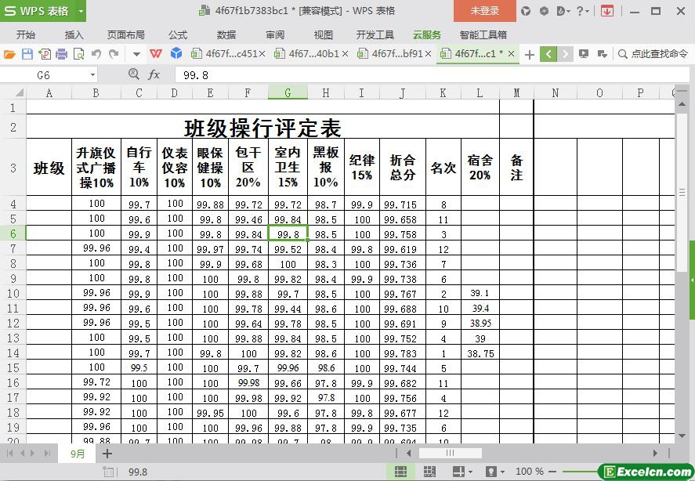Add a new sheet with plus icon
695x481 pixels.
pyautogui.click(x=107, y=454)
